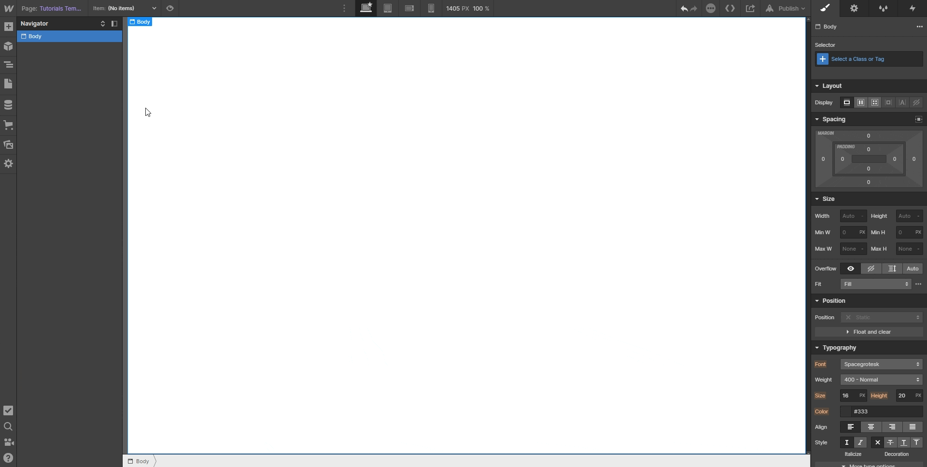Image resolution: width=927 pixels, height=467 pixels.
Task: Set overflow to hidden
Action: [871, 269]
